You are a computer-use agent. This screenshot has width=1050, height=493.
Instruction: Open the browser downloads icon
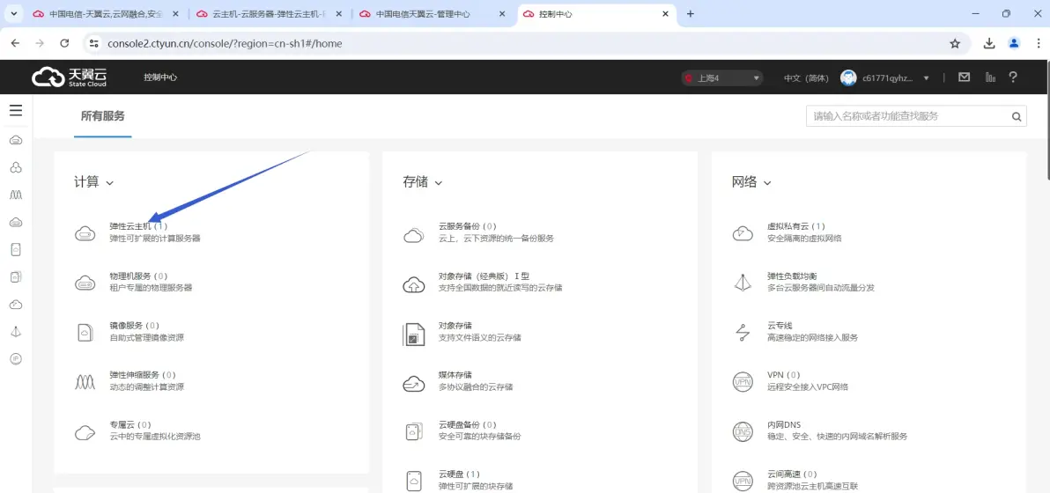[x=989, y=43]
